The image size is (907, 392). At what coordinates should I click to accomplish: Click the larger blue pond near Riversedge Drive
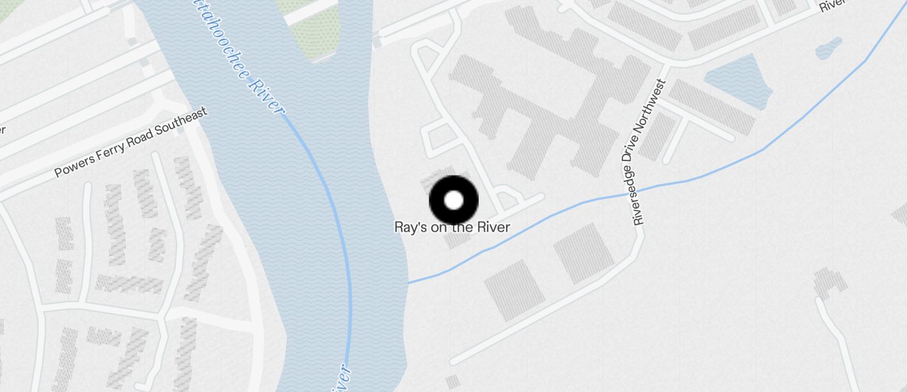coord(739,81)
